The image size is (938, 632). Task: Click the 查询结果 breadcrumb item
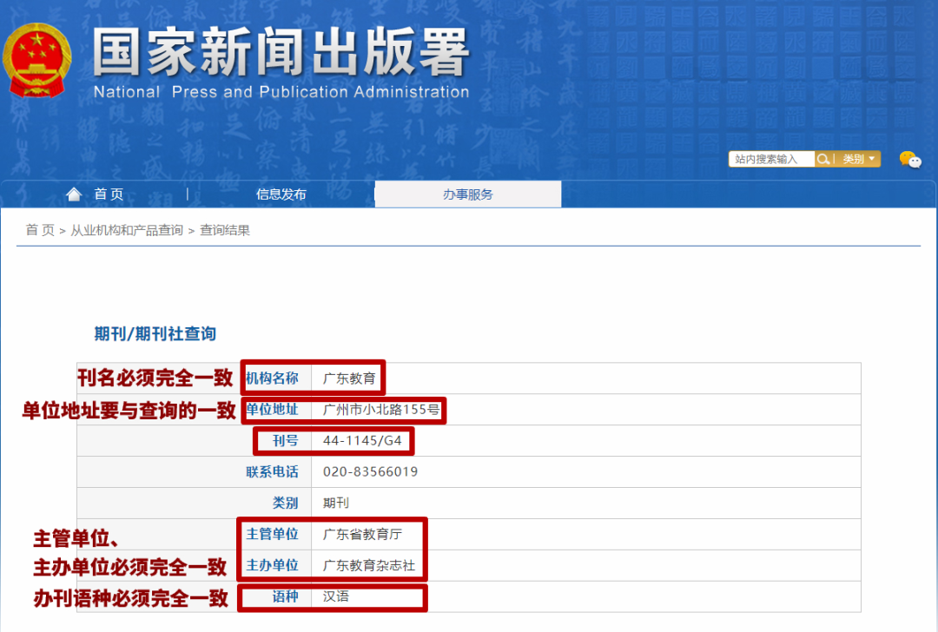(x=225, y=230)
